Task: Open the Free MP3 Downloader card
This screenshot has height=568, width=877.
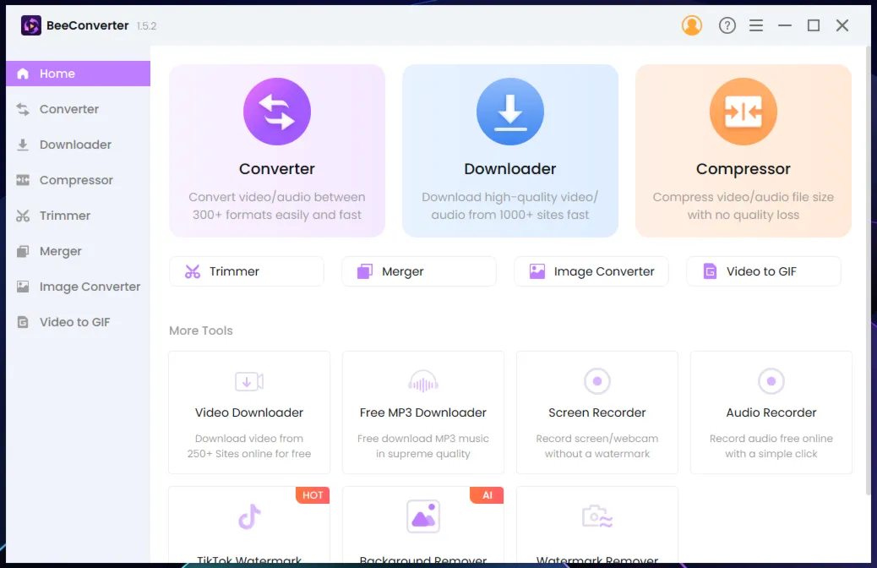Action: 422,412
